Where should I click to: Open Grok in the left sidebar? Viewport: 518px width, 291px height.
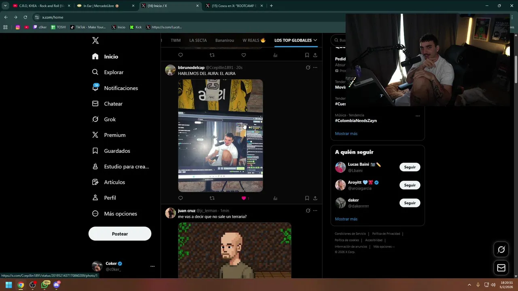click(104, 119)
